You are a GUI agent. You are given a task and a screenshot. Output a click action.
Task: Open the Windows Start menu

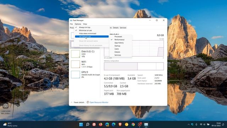tap(81, 124)
